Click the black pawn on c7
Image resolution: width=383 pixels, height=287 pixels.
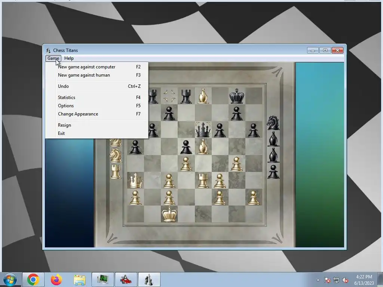[x=169, y=114]
